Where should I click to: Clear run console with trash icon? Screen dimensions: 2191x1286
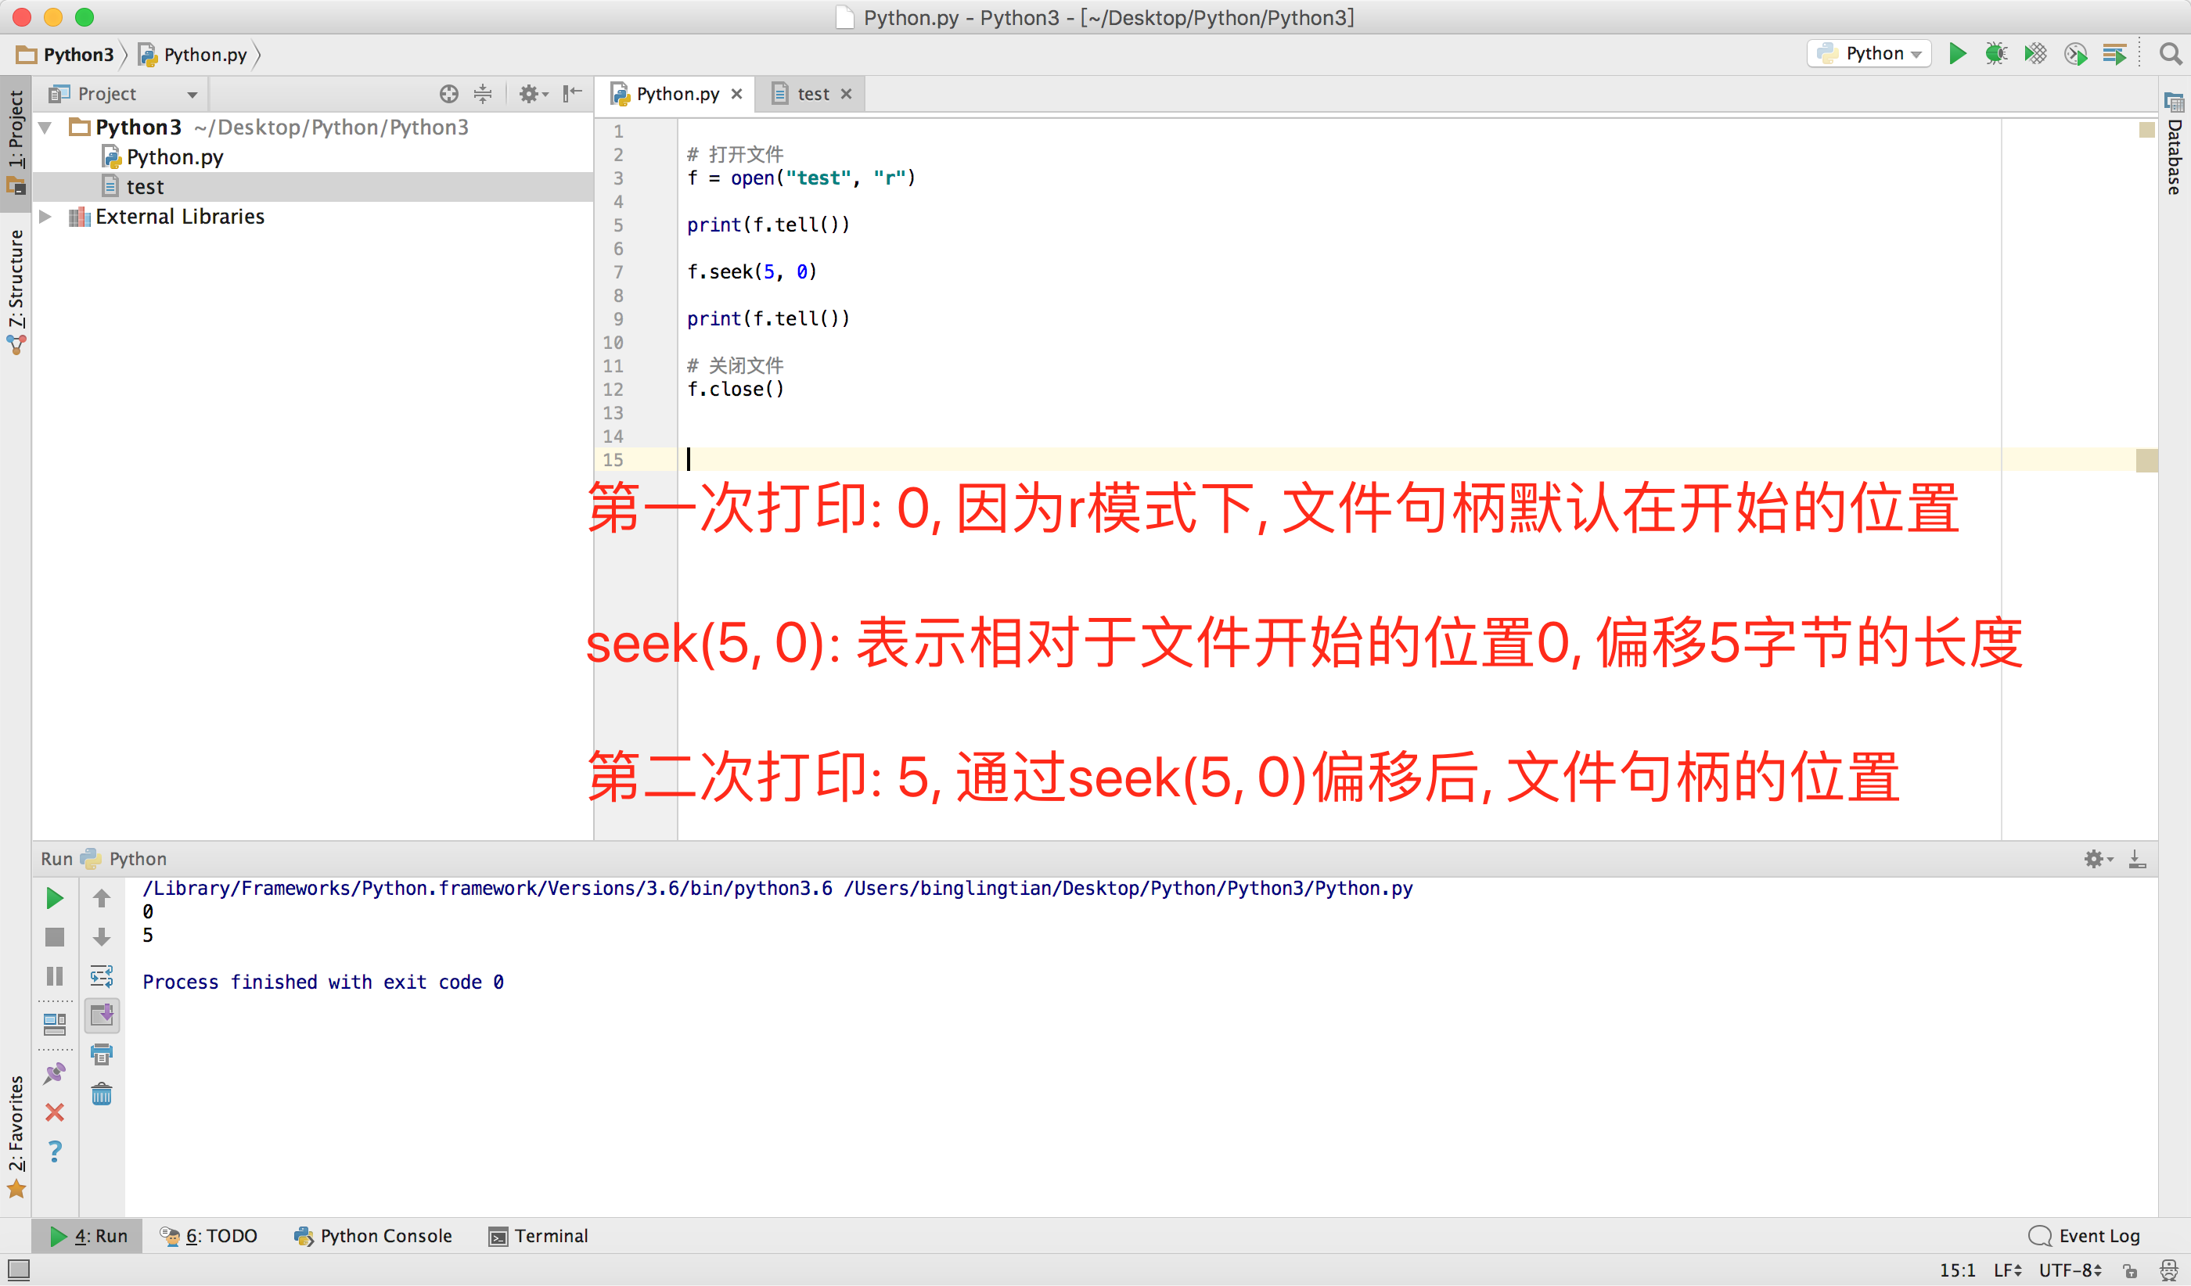click(x=102, y=1093)
